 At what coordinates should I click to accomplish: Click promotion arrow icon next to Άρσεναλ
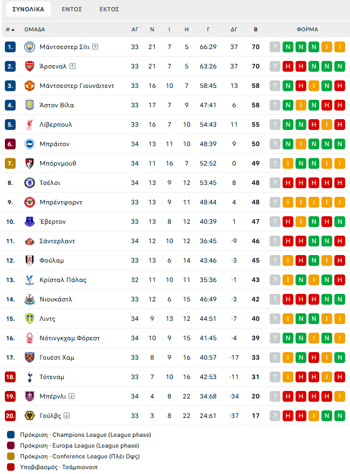[x=72, y=66]
